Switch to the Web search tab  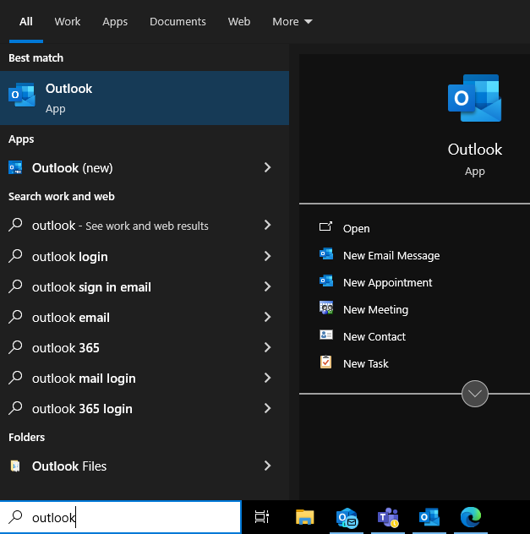pyautogui.click(x=239, y=22)
